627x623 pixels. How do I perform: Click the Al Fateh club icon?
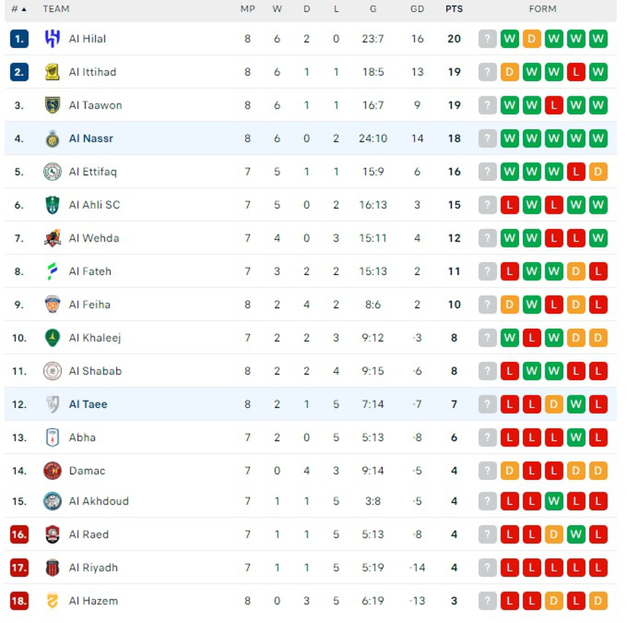(52, 271)
